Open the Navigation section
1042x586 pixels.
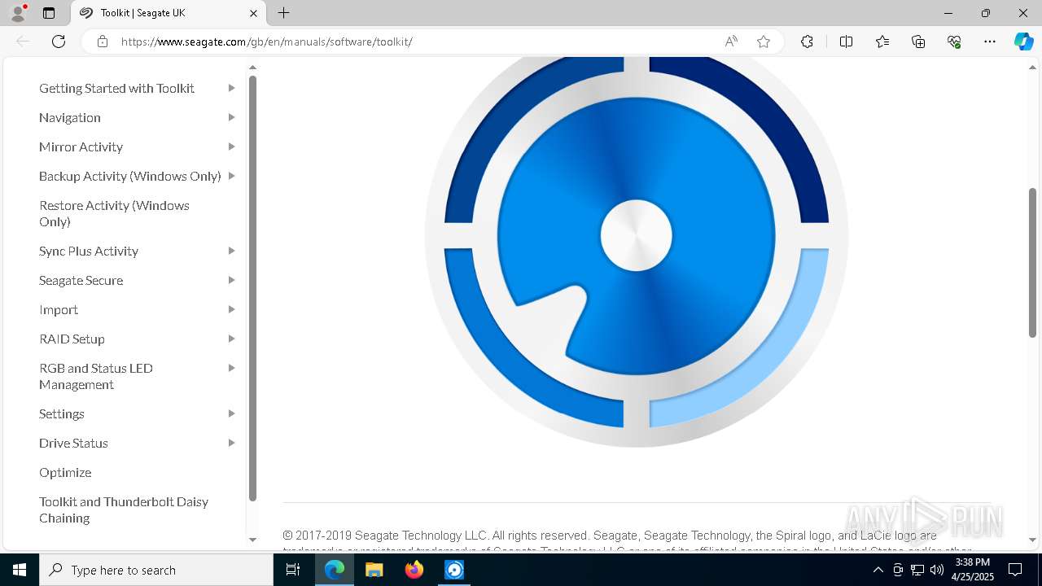click(x=70, y=117)
